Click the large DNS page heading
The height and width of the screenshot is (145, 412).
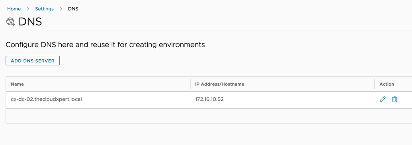click(30, 22)
